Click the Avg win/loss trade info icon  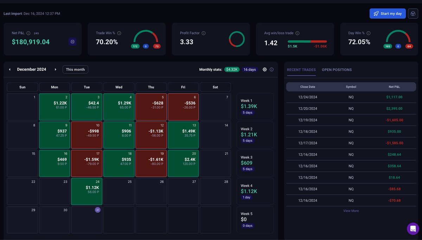(x=298, y=33)
